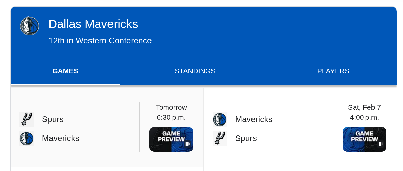Click the Tomorrow 6:30 p.m. game time

171,112
